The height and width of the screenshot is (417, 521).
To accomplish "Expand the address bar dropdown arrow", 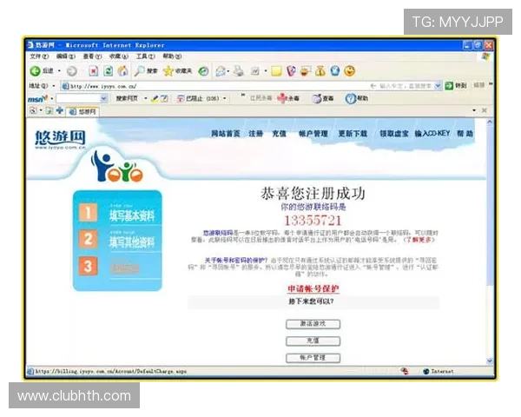I will [438, 86].
